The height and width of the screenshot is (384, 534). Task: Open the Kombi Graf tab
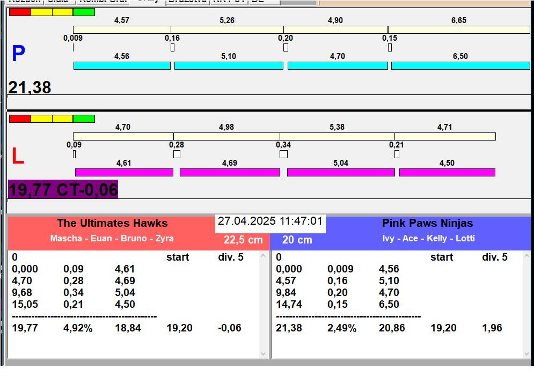tap(103, 2)
